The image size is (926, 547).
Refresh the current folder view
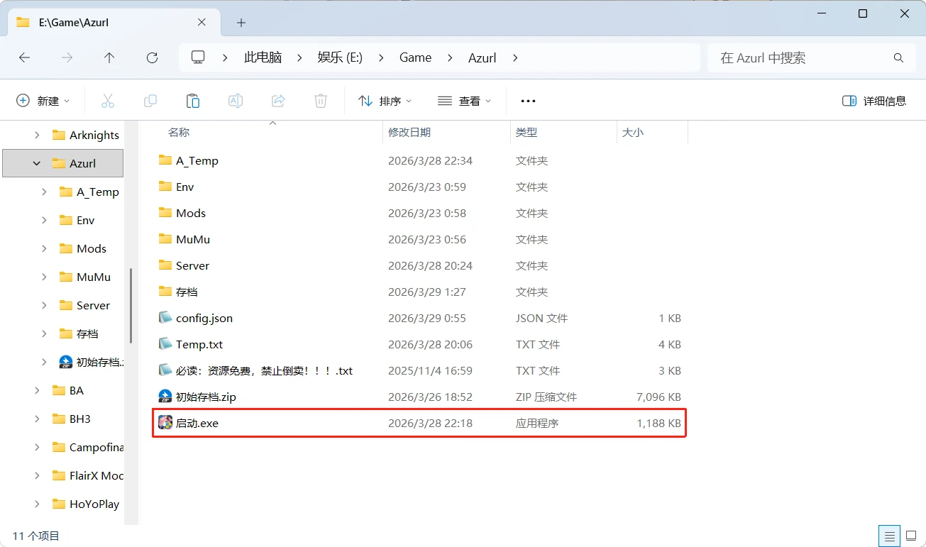(x=152, y=57)
